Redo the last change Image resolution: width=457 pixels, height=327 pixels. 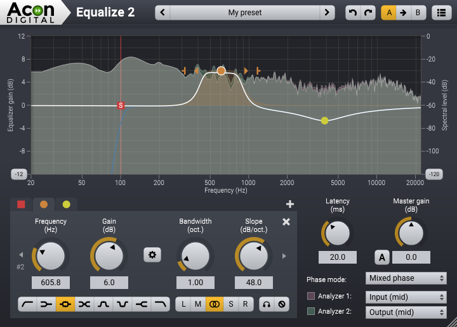point(368,13)
